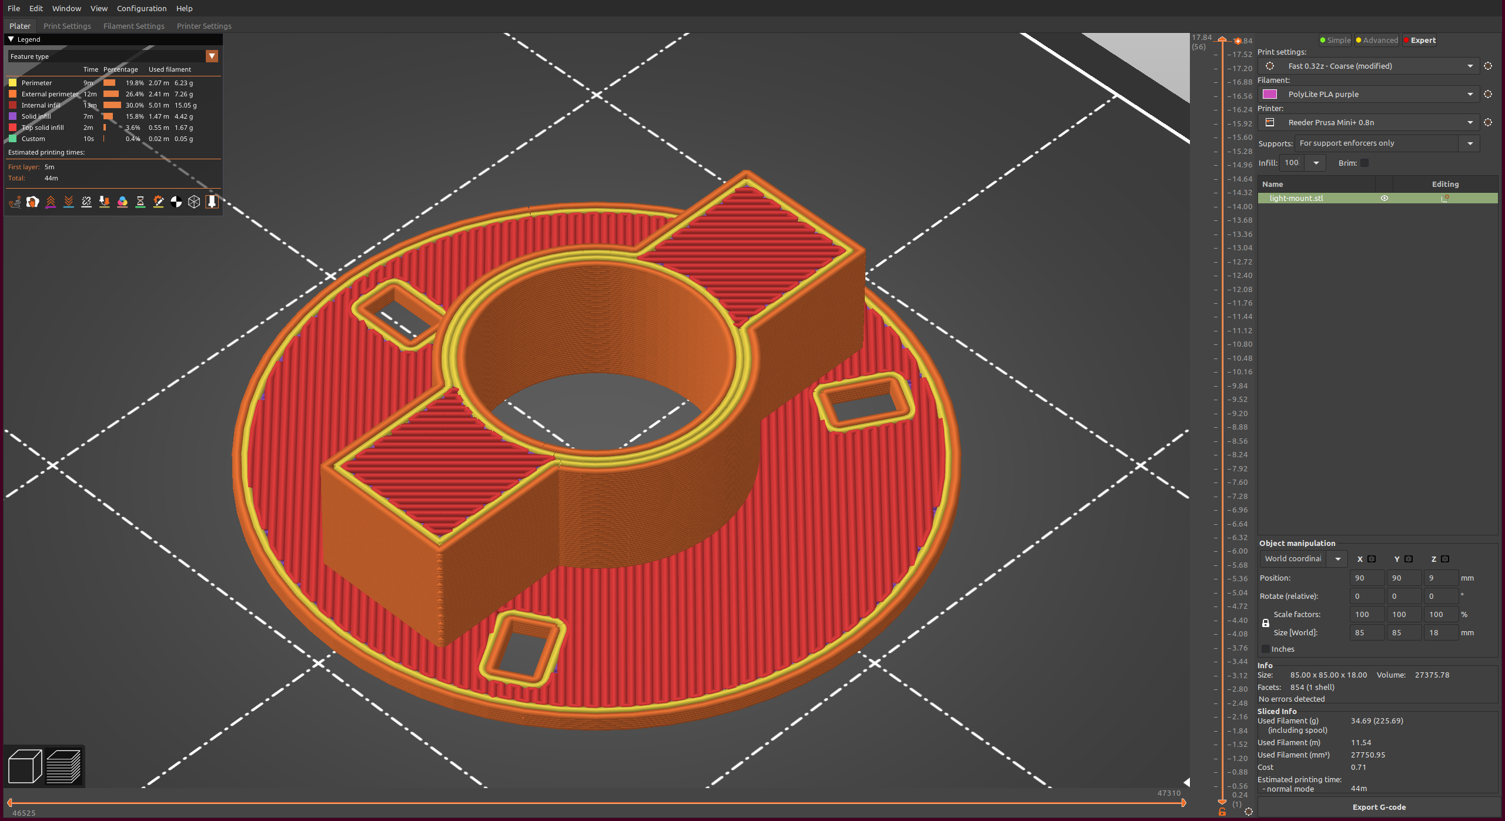Toggle color change markers in preview
The image size is (1505, 821).
tap(122, 202)
